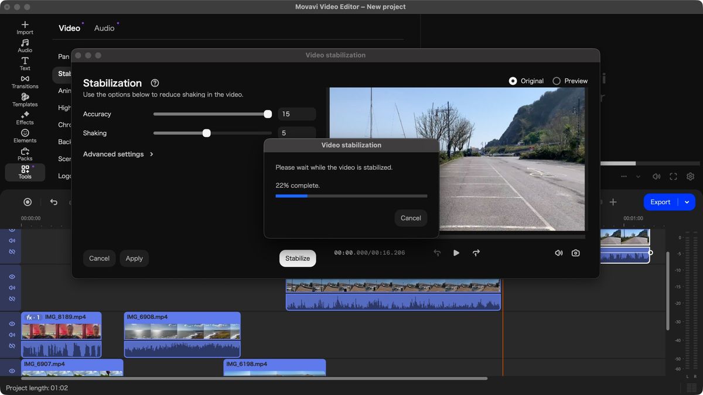This screenshot has height=395, width=703.
Task: Switch to the Video tab
Action: 69,28
